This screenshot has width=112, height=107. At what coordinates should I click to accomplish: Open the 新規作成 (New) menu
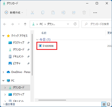coord(14,13)
